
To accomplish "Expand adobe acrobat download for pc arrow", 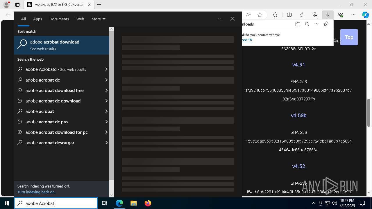I will pos(106,132).
